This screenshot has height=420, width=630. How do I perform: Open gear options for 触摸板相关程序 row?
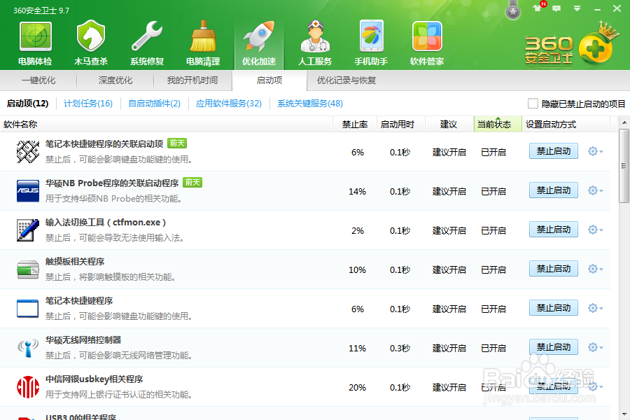596,269
